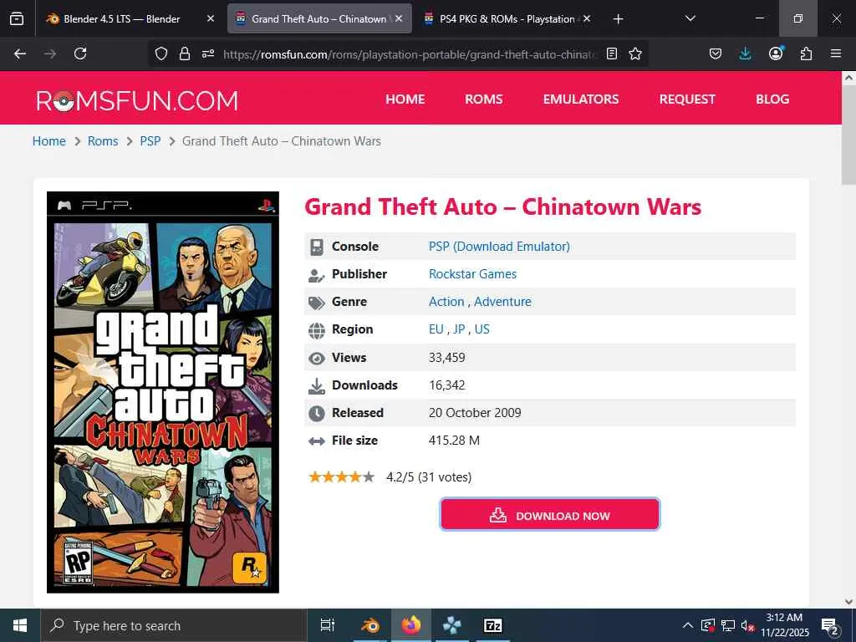Open the Firefox hamburger application menu

pyautogui.click(x=836, y=53)
